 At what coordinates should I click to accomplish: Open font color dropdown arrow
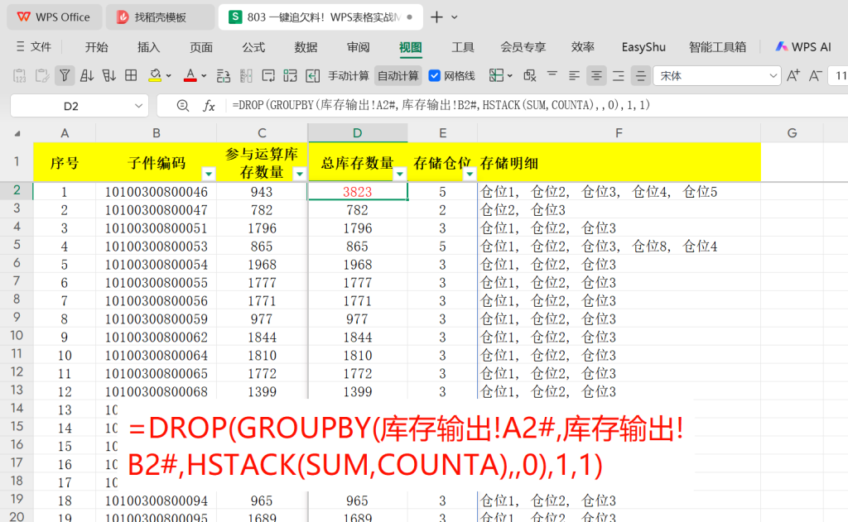(x=204, y=76)
